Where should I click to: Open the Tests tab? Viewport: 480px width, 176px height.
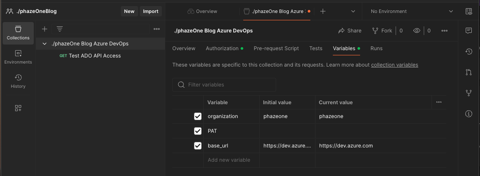(x=316, y=48)
